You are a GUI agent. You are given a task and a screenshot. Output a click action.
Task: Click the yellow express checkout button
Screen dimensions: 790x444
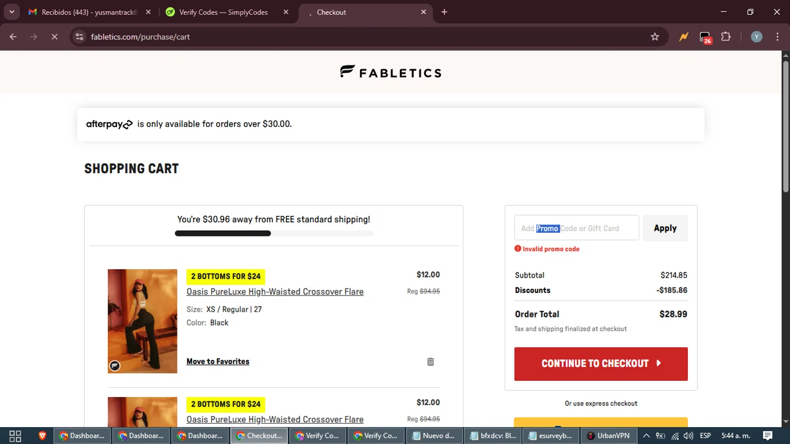(x=601, y=422)
